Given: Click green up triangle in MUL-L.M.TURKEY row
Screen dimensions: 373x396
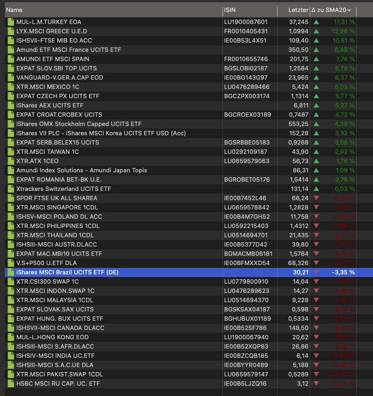Looking at the screenshot, I should point(316,22).
